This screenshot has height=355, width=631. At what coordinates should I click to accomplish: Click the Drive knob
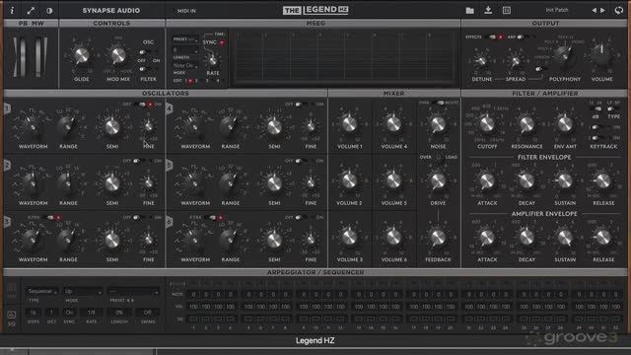pyautogui.click(x=438, y=181)
